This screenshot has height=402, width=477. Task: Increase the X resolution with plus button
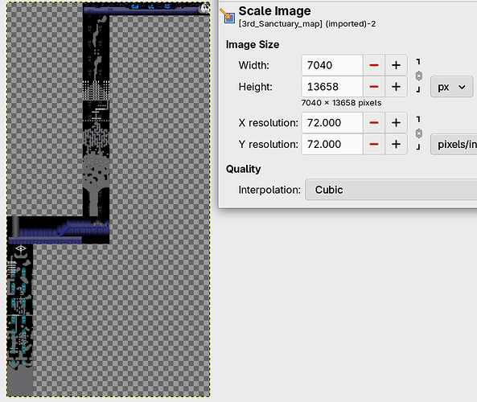pos(396,122)
